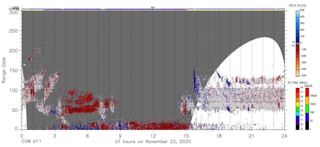Click x-axis tick label '21'
Image resolution: width=320 pixels, height=147 pixels.
point(251,136)
